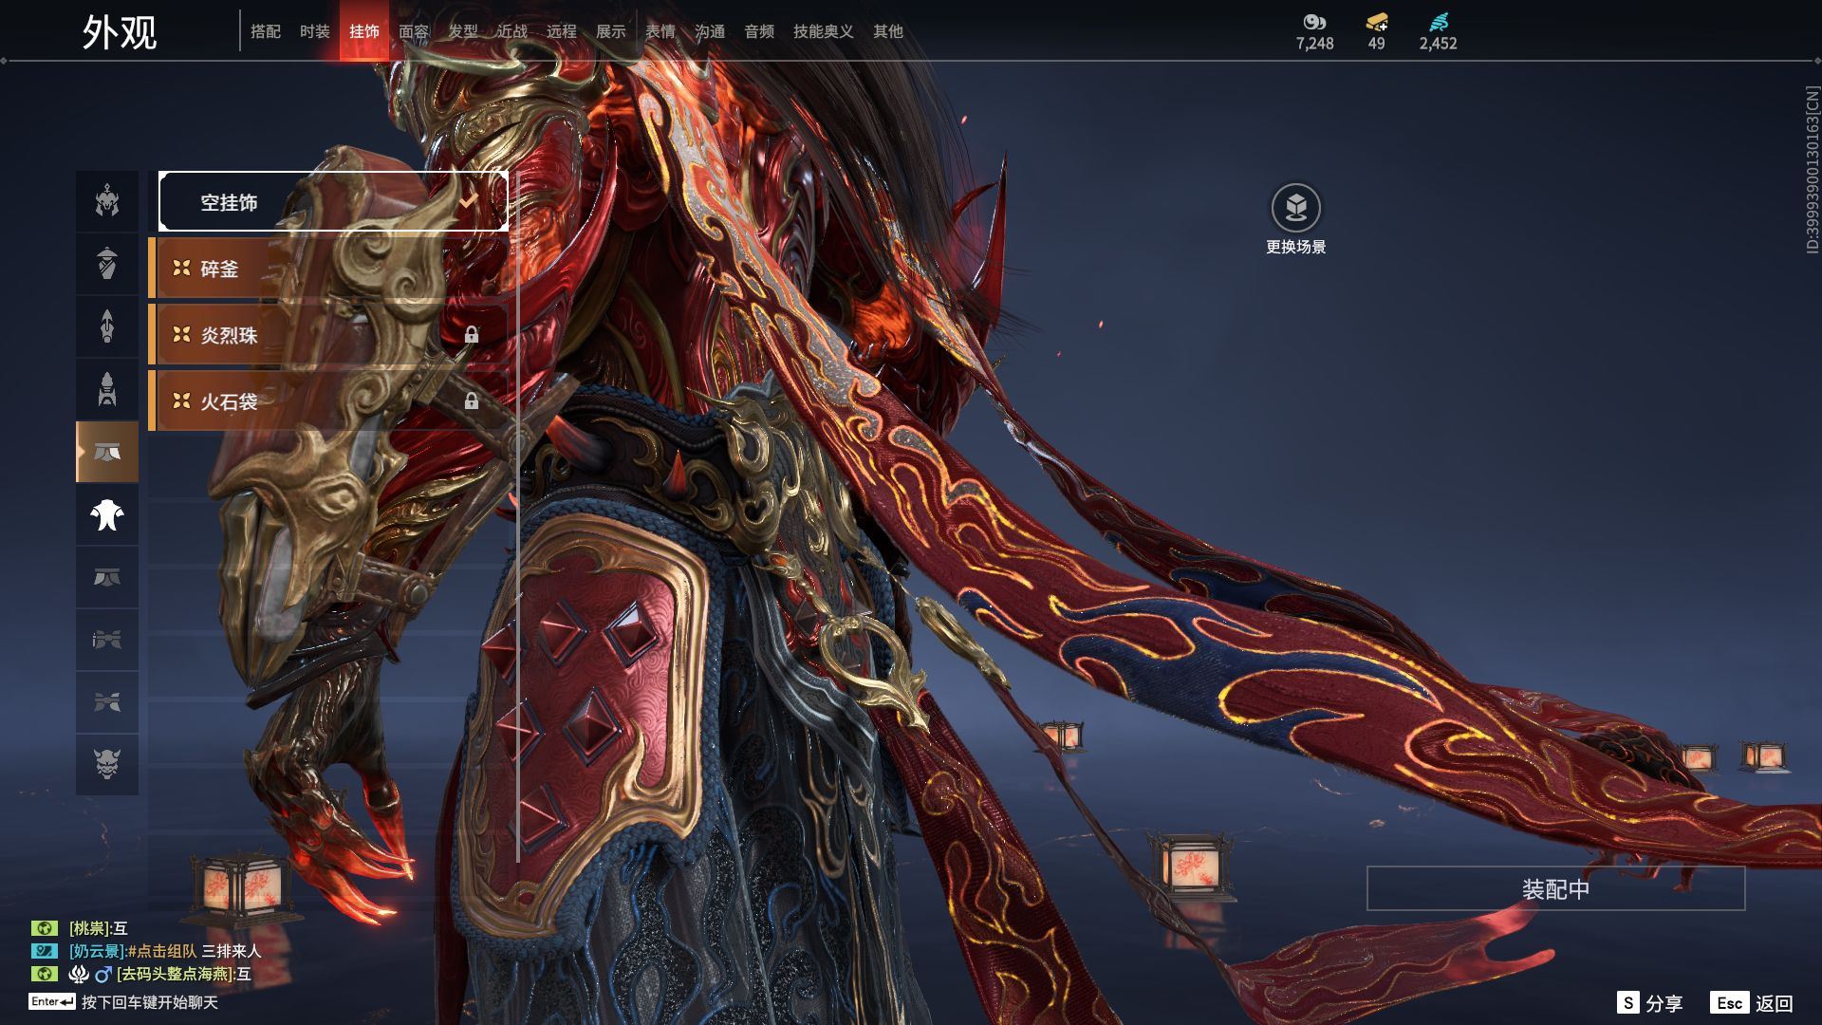Image resolution: width=1822 pixels, height=1025 pixels.
Task: Select the oni mask category icon
Action: point(107,764)
